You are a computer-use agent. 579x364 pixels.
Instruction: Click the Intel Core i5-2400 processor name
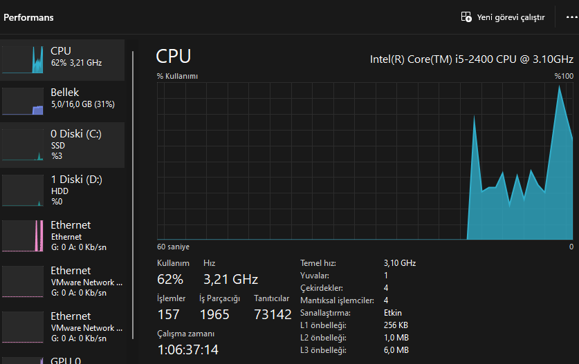click(471, 59)
